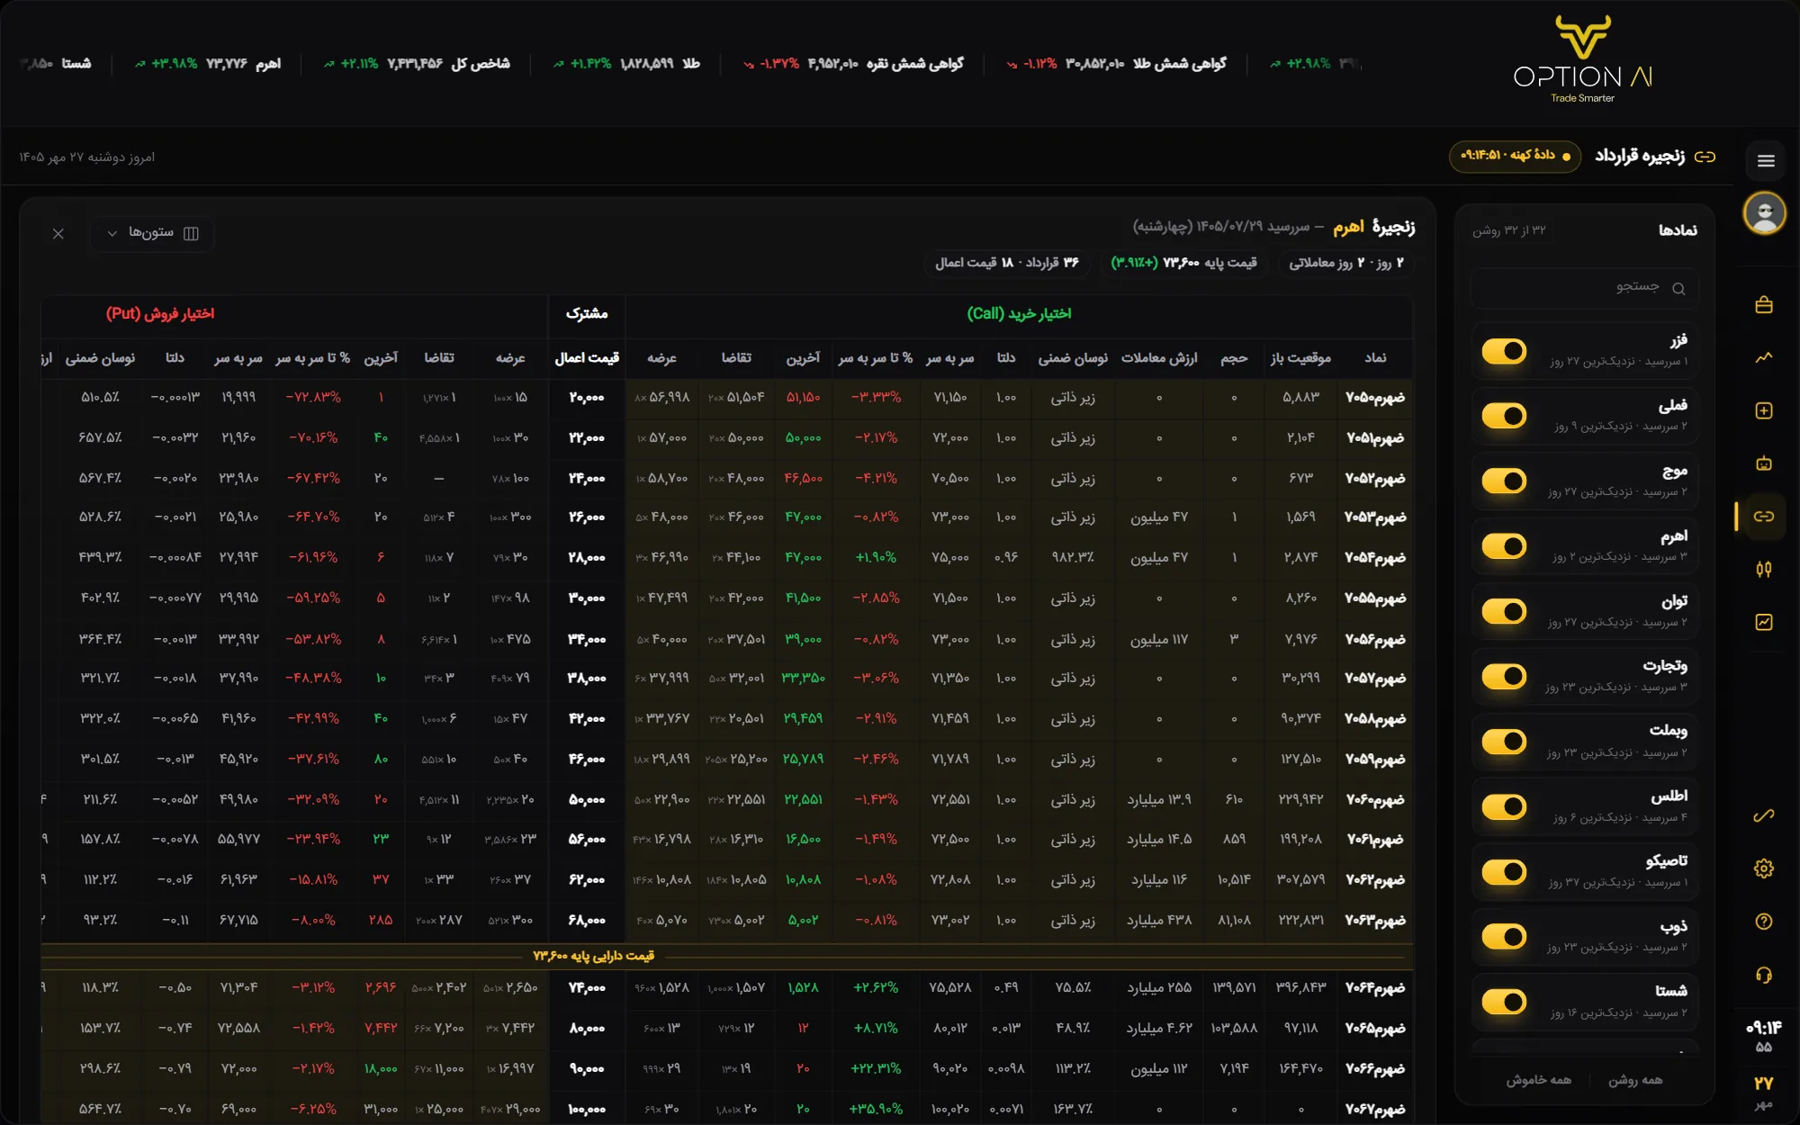Click the curved route icon in sidebar
Image resolution: width=1800 pixels, height=1125 pixels.
[x=1764, y=815]
